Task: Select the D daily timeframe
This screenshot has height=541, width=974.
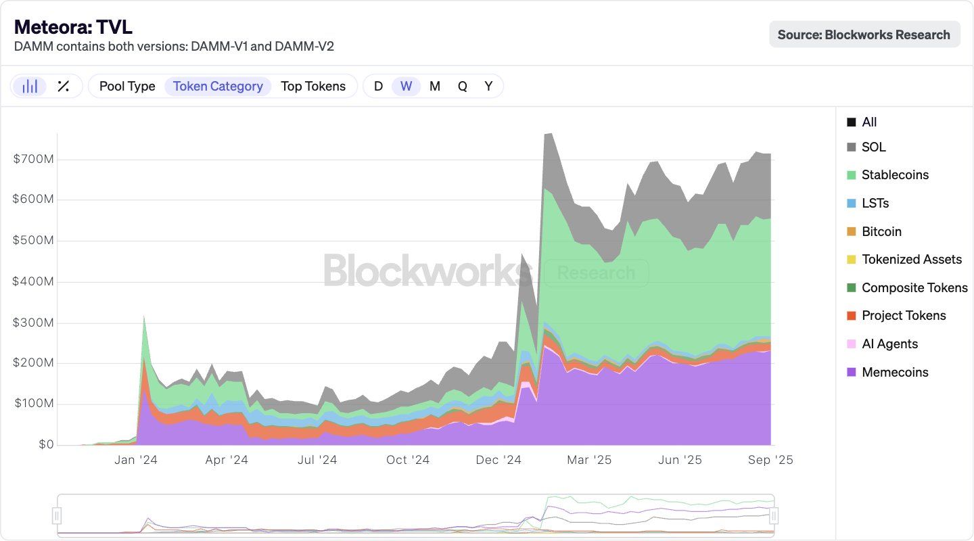Action: 377,86
